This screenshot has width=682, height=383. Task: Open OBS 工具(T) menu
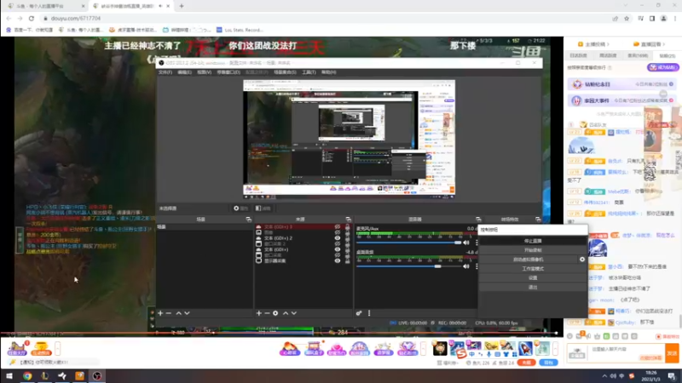click(309, 72)
